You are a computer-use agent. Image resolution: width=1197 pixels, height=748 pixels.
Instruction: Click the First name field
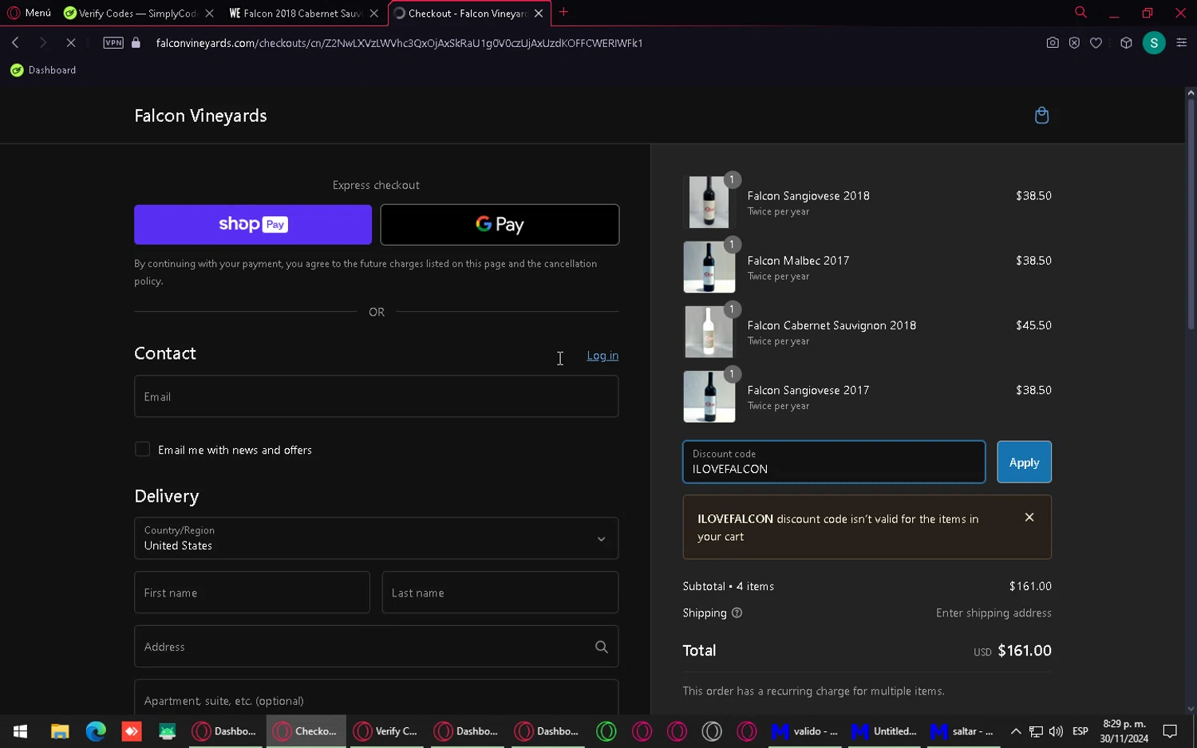[252, 592]
